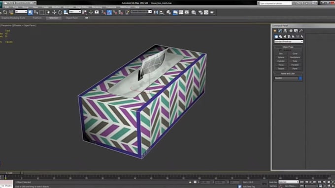Screen dimensions: 335x188
Task: Toggle the Angle Snap button
Action: (x=109, y=12)
